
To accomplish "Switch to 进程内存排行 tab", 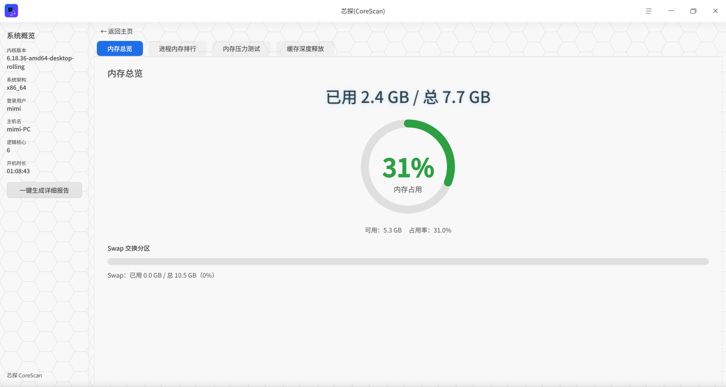I will [x=178, y=49].
